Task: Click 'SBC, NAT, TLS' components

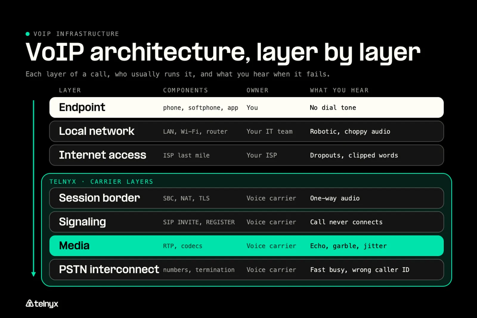Action: click(x=186, y=198)
